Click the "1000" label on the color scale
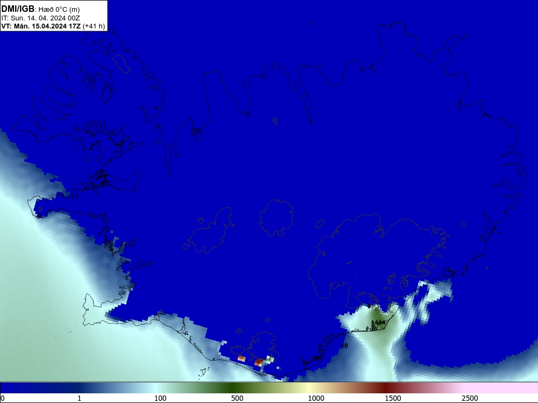This screenshot has width=538, height=403. [x=316, y=398]
